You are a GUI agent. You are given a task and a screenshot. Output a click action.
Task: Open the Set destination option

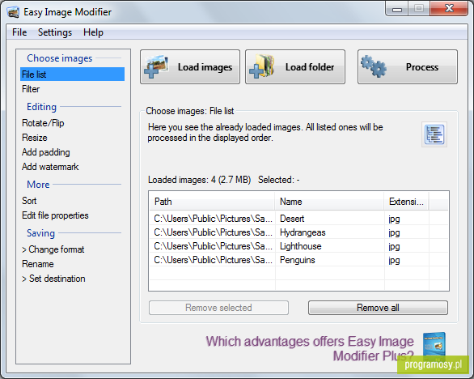53,279
